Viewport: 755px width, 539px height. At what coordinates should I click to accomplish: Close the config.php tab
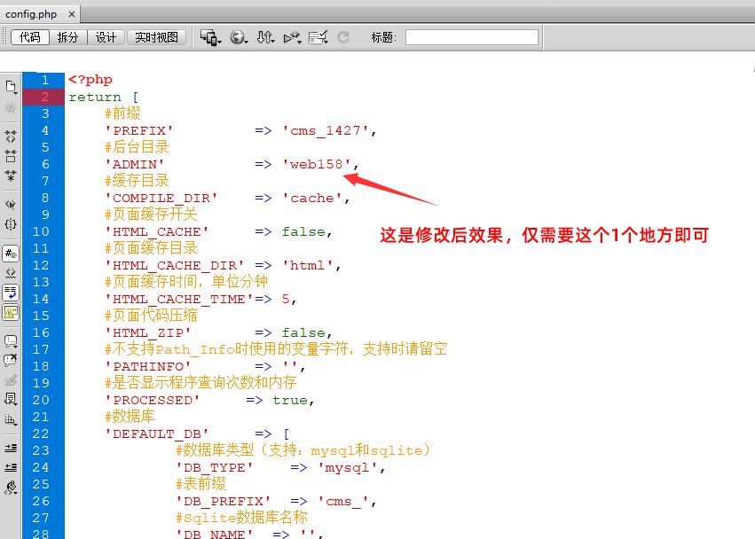coord(69,14)
